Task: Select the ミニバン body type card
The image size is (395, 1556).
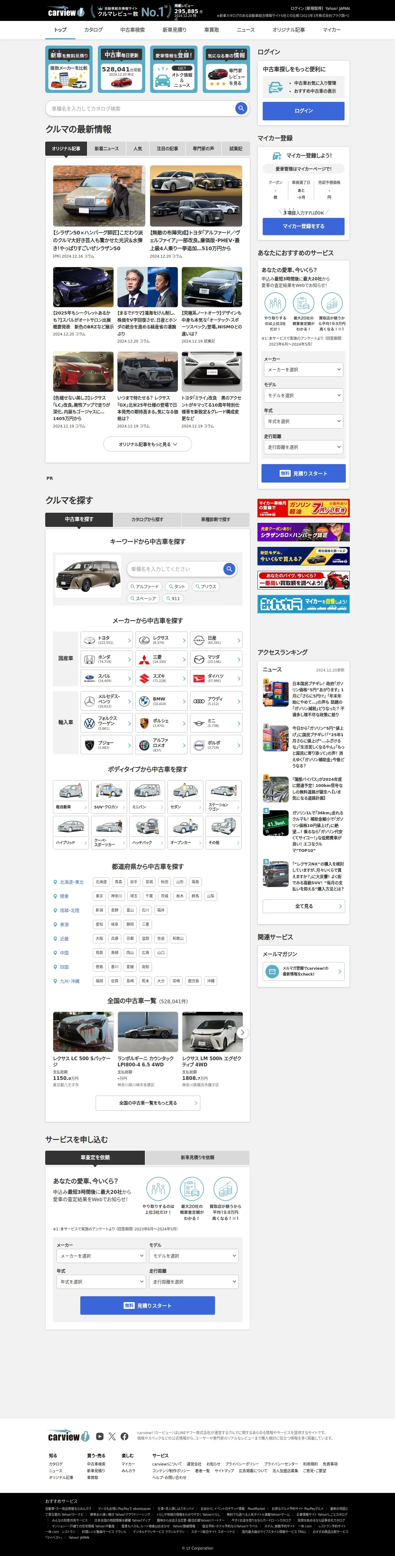Action: (147, 796)
